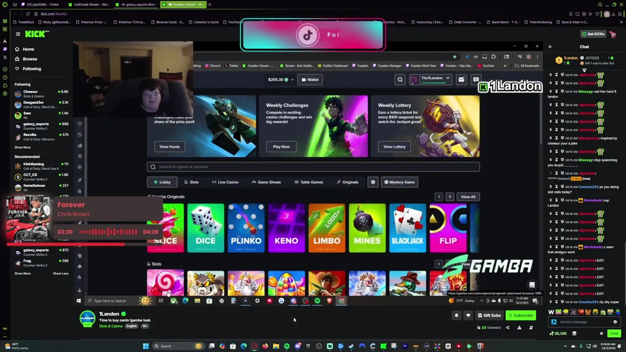Collapse the chat panel arrow icon
The width and height of the screenshot is (626, 352).
[550, 47]
